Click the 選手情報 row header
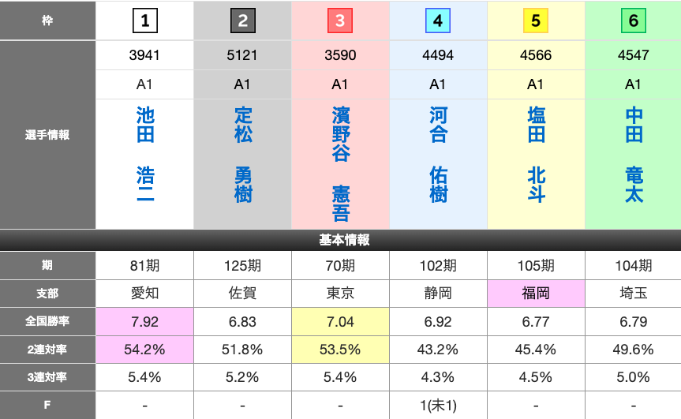 (47, 135)
